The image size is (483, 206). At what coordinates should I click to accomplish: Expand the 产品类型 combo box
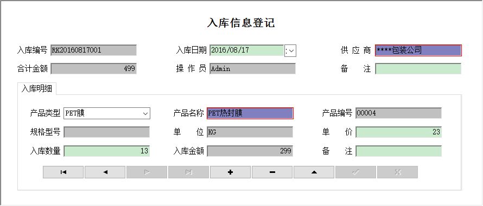(145, 113)
